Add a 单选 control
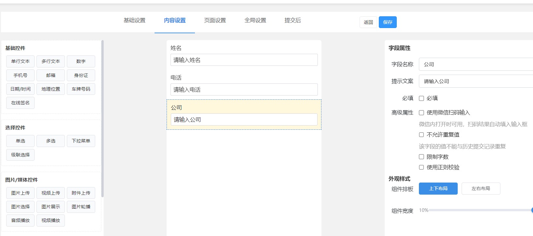The width and height of the screenshot is (533, 236). click(x=20, y=141)
